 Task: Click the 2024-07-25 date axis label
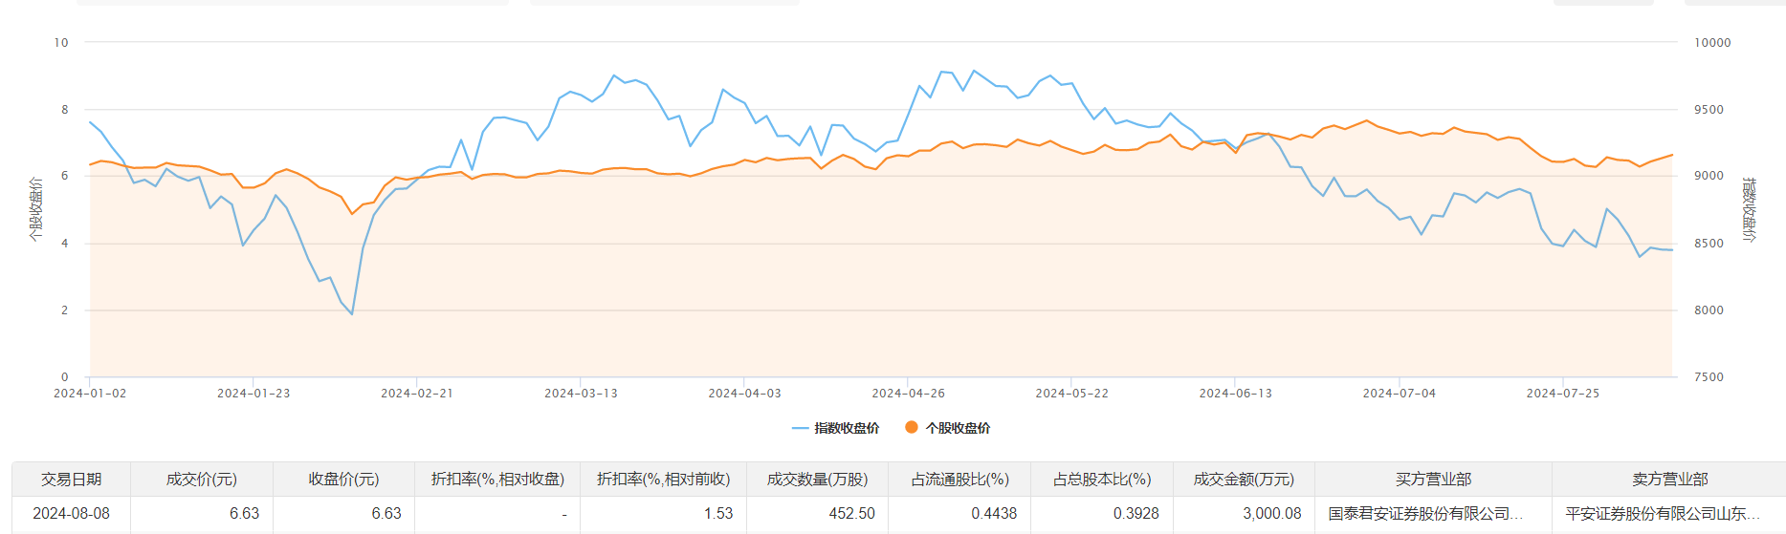click(x=1562, y=393)
